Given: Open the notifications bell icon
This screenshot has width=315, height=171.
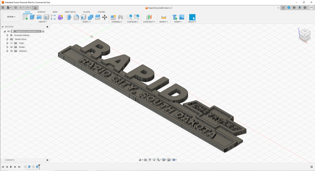Looking at the screenshot, I should click(300, 8).
